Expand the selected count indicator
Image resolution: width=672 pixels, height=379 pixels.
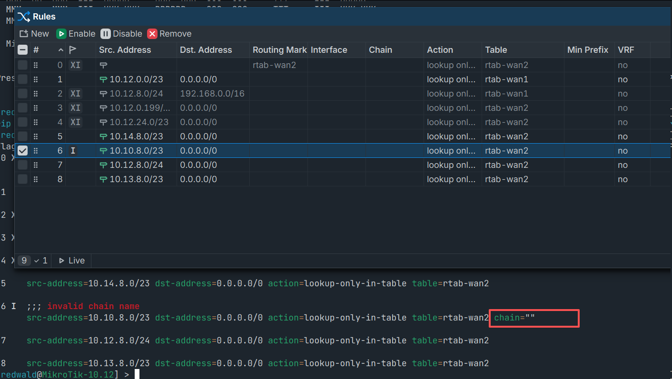(41, 261)
